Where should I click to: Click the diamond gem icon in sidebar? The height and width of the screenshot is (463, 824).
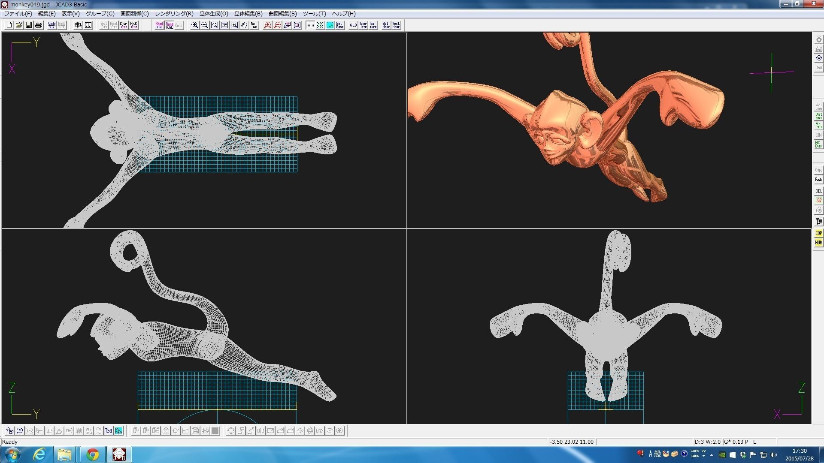pyautogui.click(x=818, y=58)
